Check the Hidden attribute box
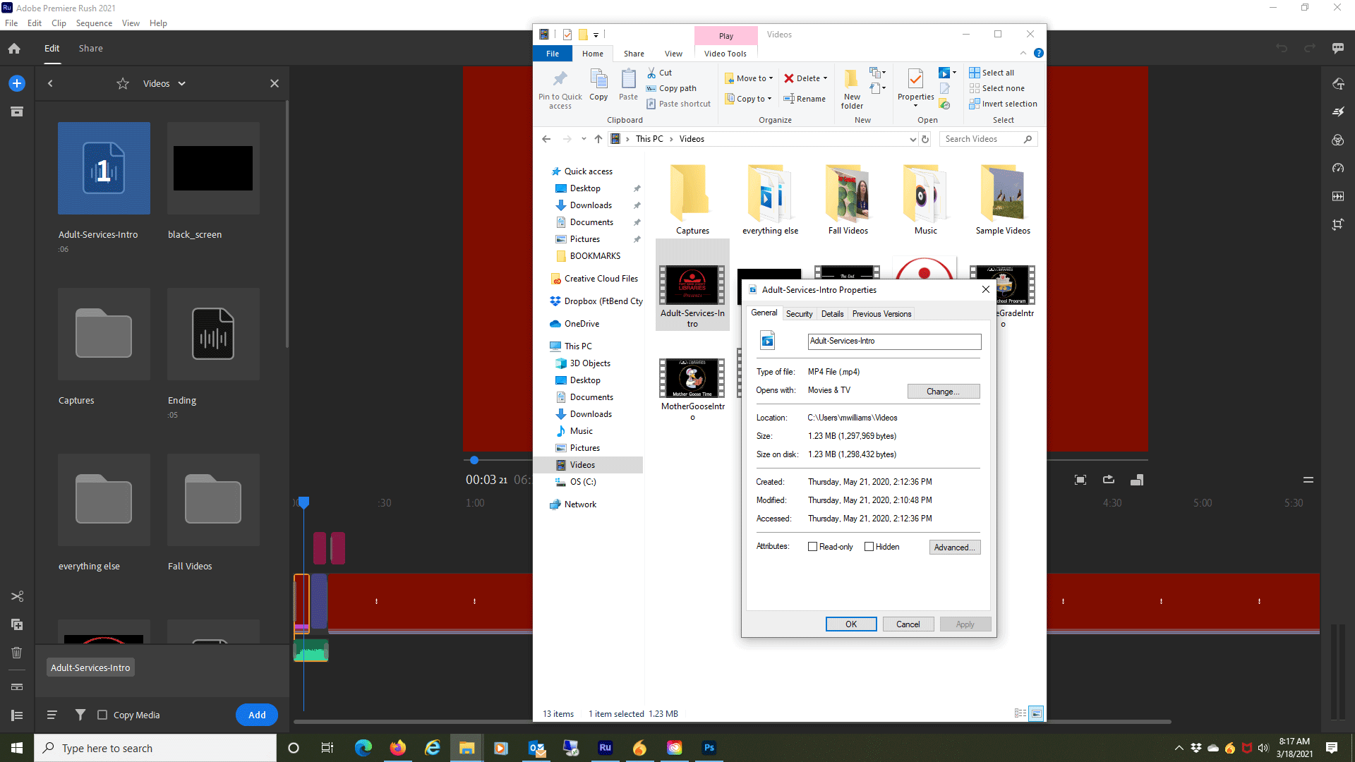Viewport: 1355px width, 762px height. [x=869, y=547]
